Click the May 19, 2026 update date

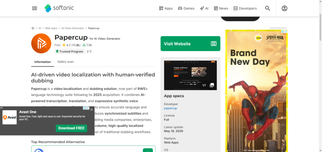(174, 131)
